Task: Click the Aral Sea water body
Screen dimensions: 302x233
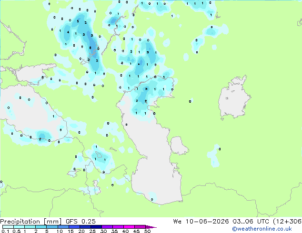Action: pyautogui.click(x=234, y=97)
